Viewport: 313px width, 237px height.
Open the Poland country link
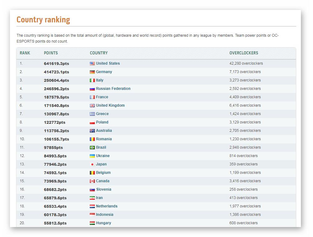[x=102, y=122]
